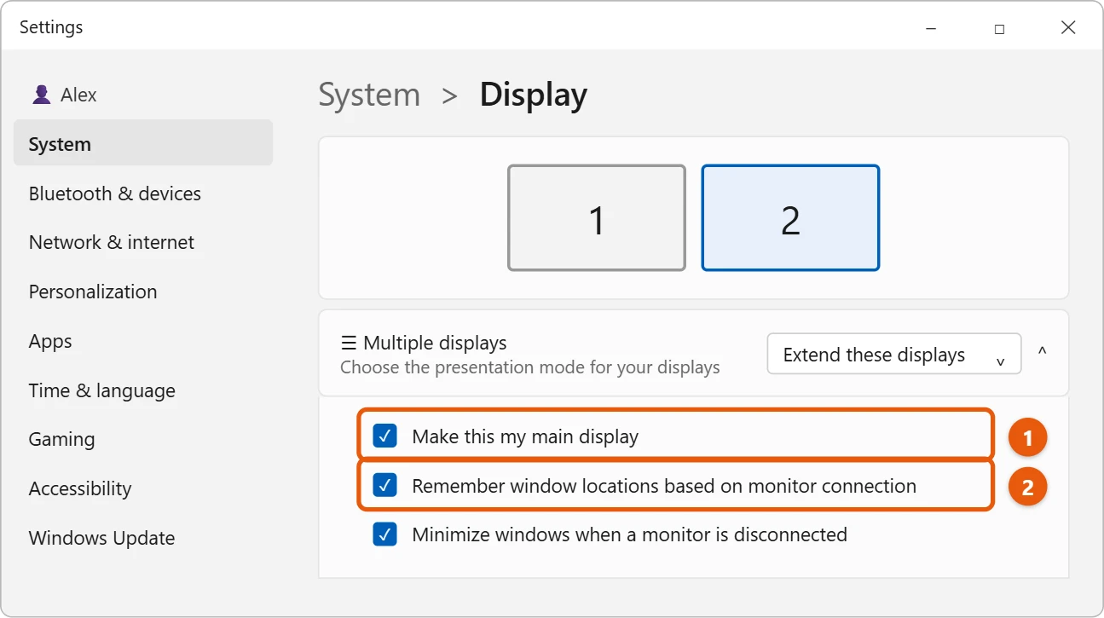
Task: Disable Minimize windows when monitor disconnected
Action: point(385,534)
